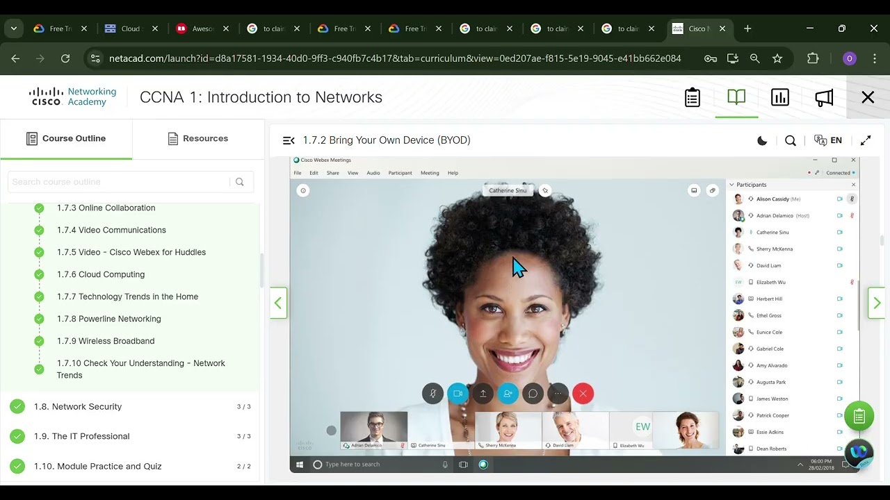Click the course outline search magnifier
This screenshot has width=890, height=500.
[240, 182]
